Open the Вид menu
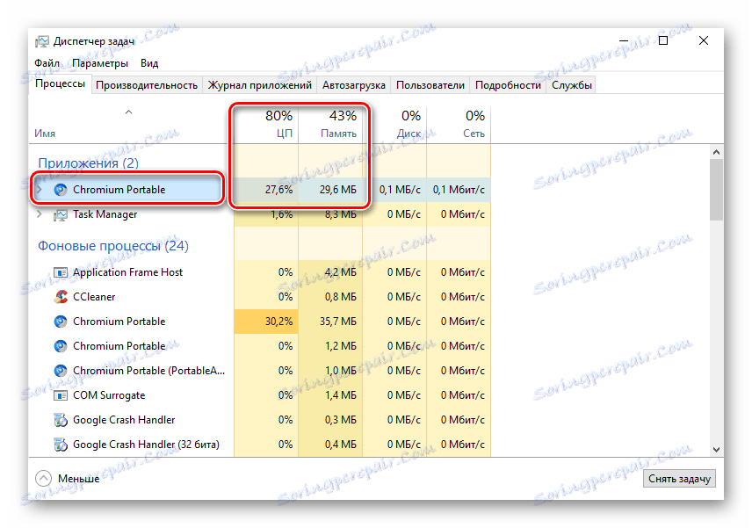The width and height of the screenshot is (752, 528). pos(149,63)
